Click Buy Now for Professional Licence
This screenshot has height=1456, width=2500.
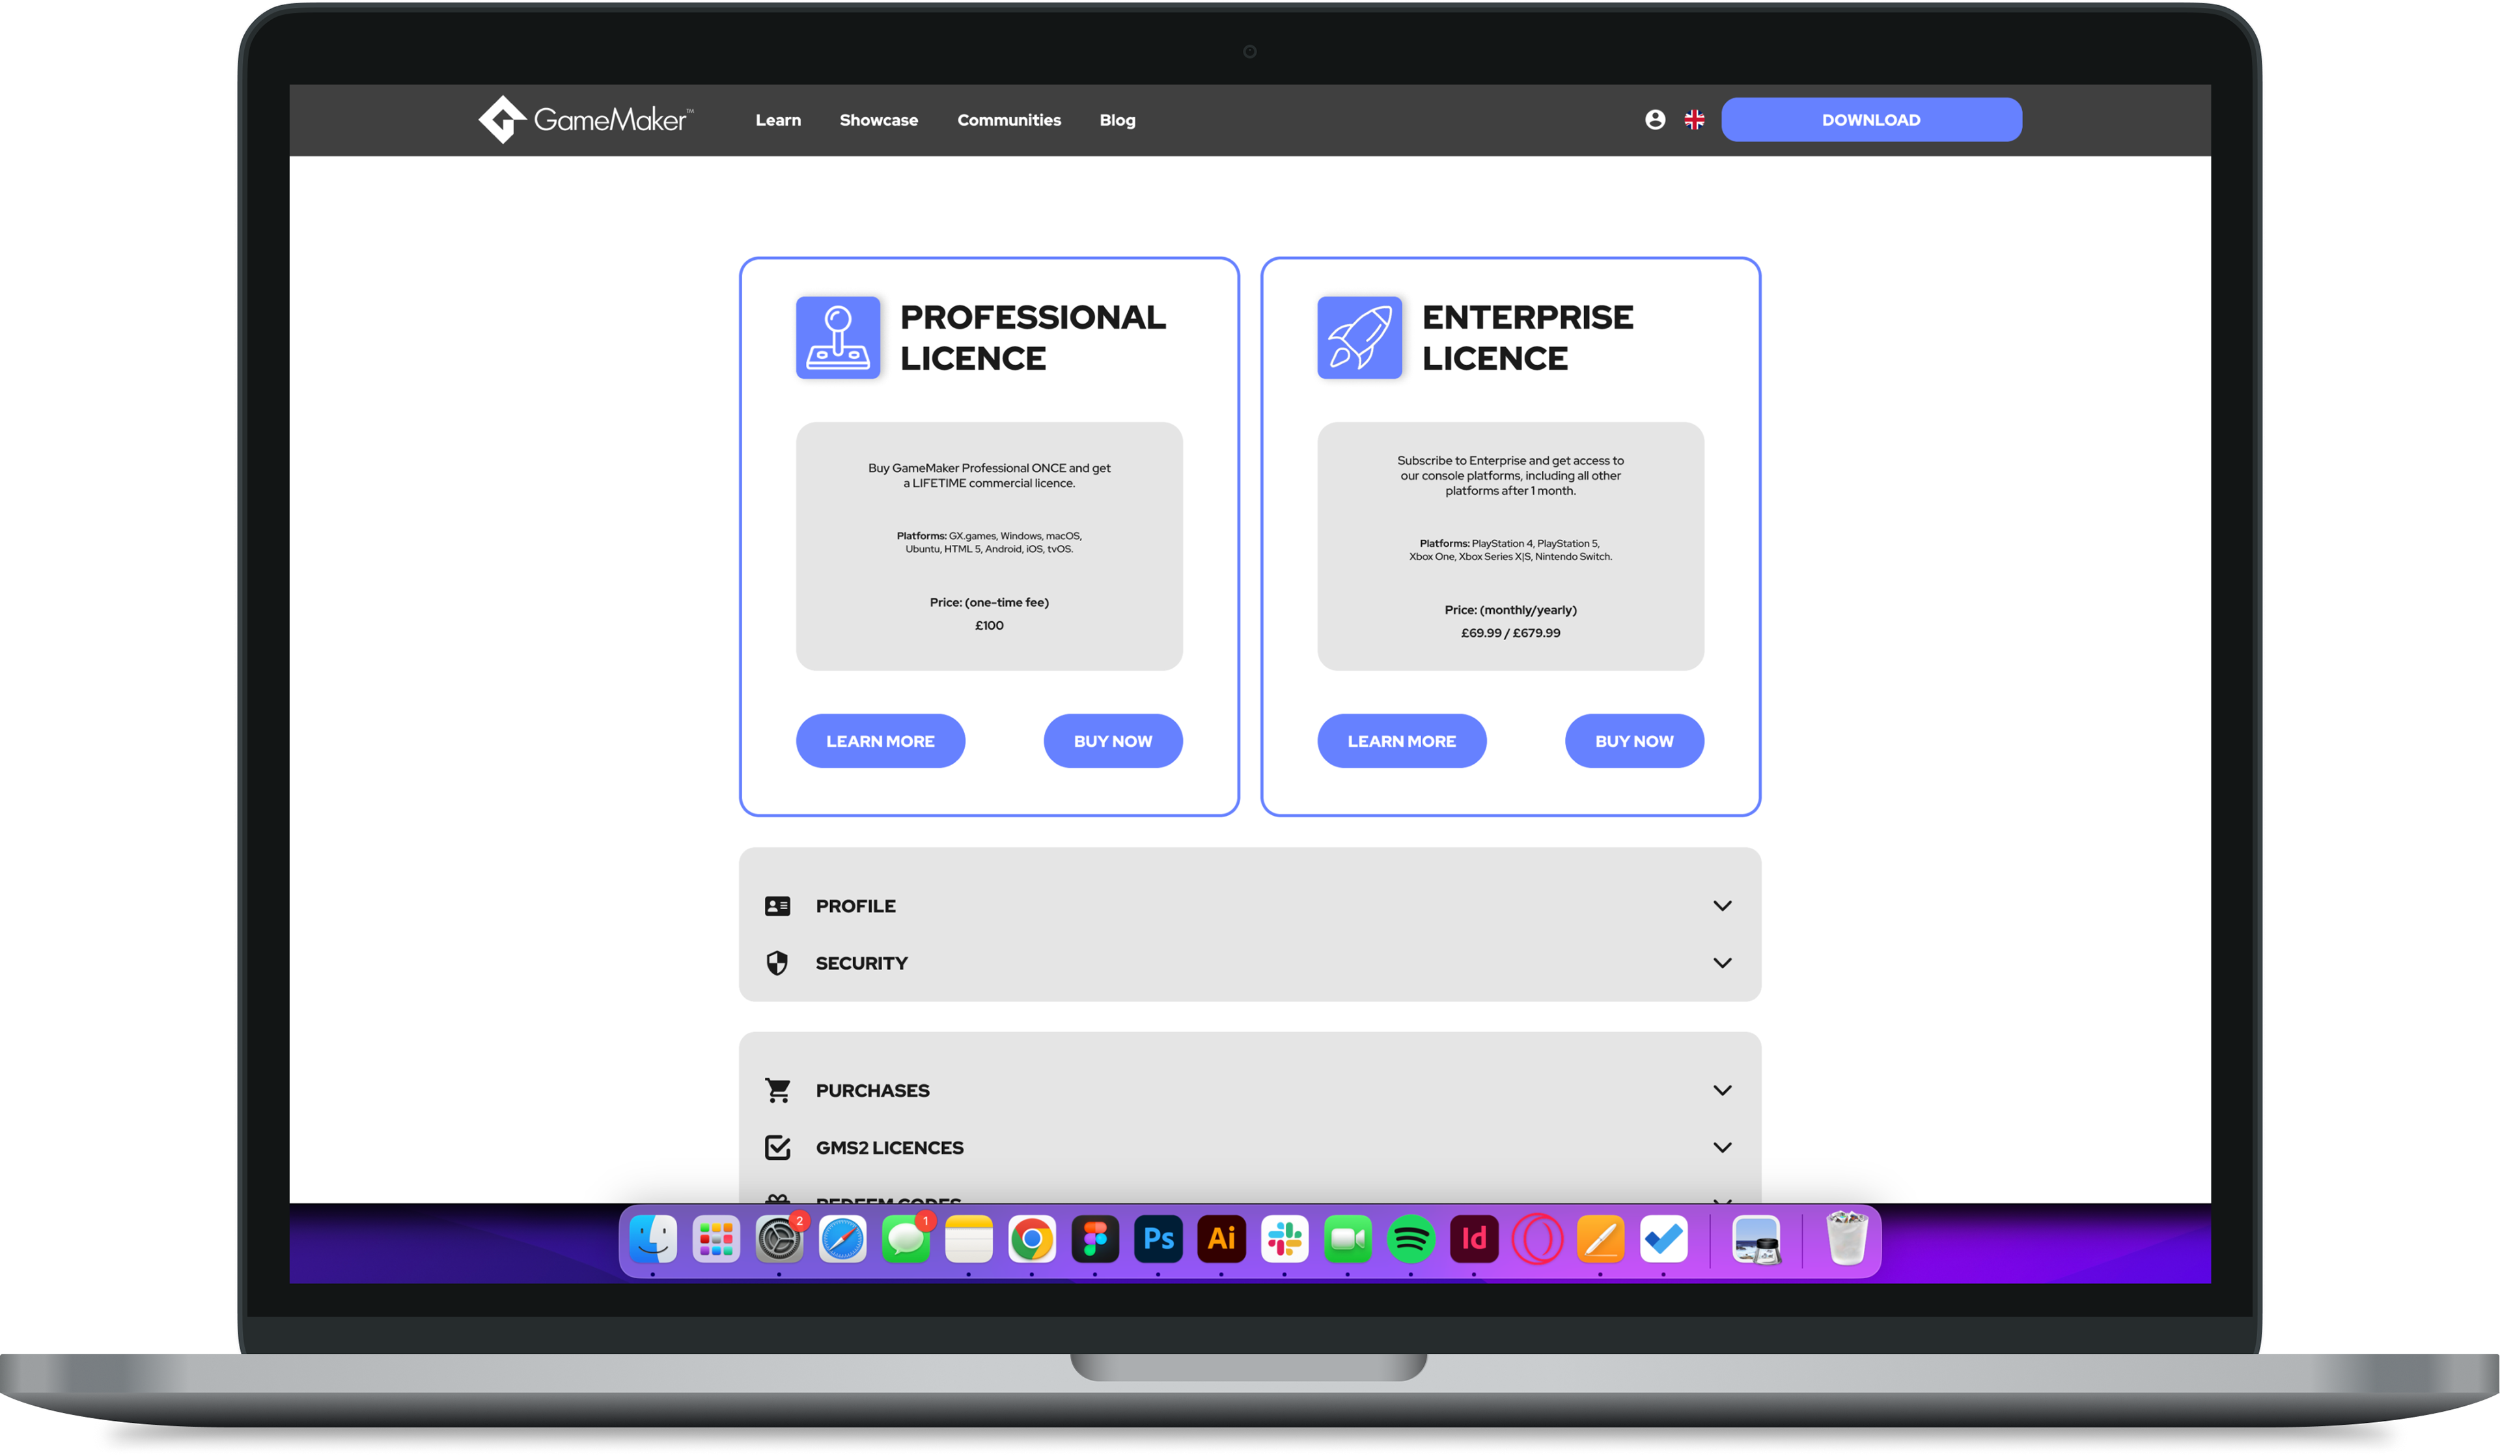coord(1113,740)
